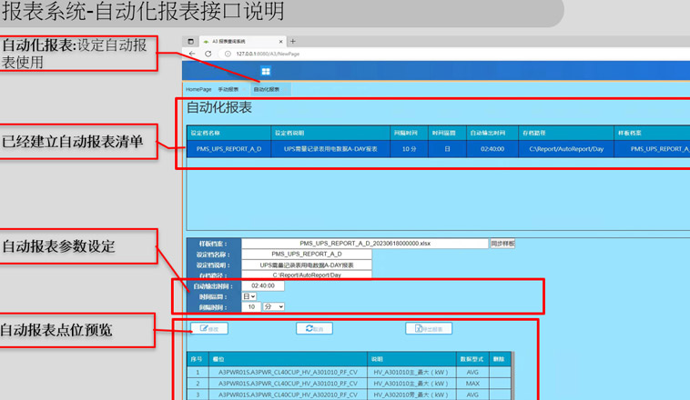Click the Excel report export button
The image size is (690, 400).
pyautogui.click(x=429, y=328)
